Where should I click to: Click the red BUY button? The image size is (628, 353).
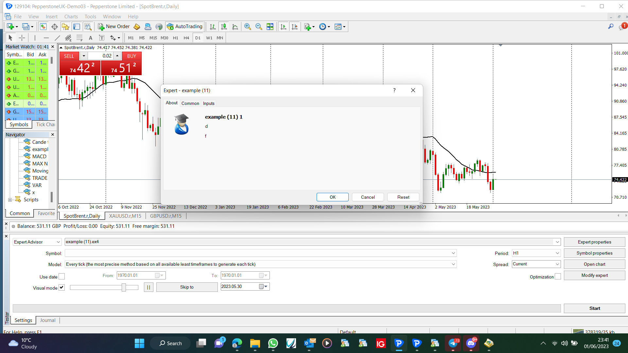(x=131, y=56)
